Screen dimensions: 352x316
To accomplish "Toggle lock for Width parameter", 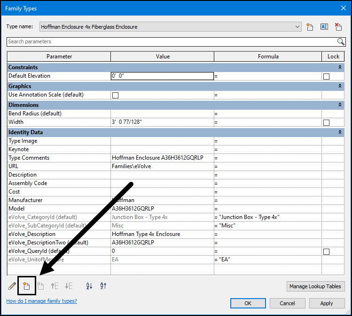I will [x=327, y=122].
